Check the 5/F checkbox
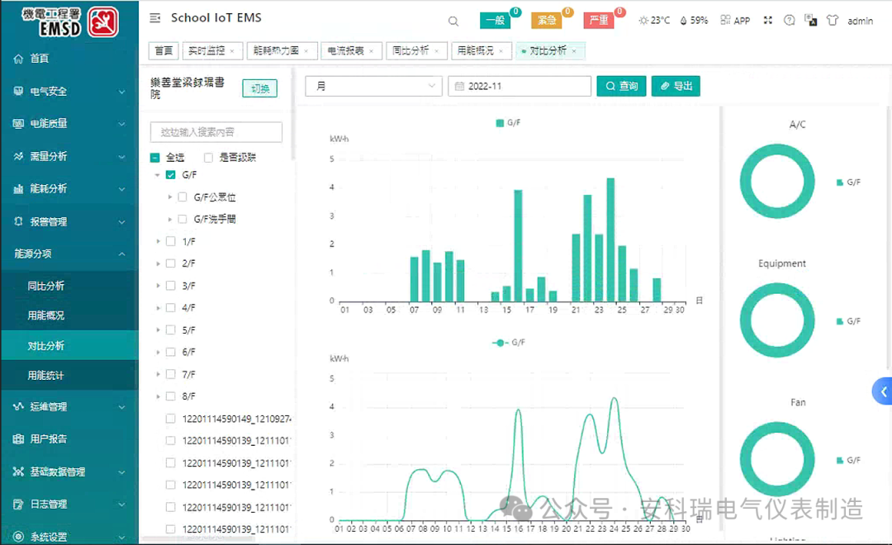Image resolution: width=892 pixels, height=545 pixels. click(x=171, y=330)
